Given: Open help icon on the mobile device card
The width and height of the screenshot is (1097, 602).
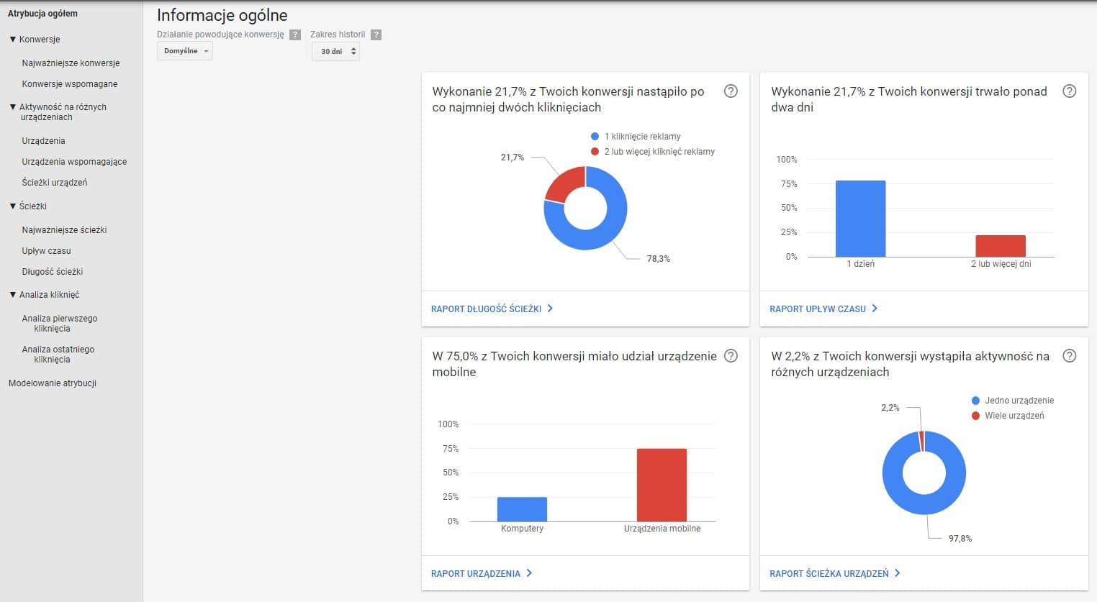Looking at the screenshot, I should pyautogui.click(x=731, y=356).
